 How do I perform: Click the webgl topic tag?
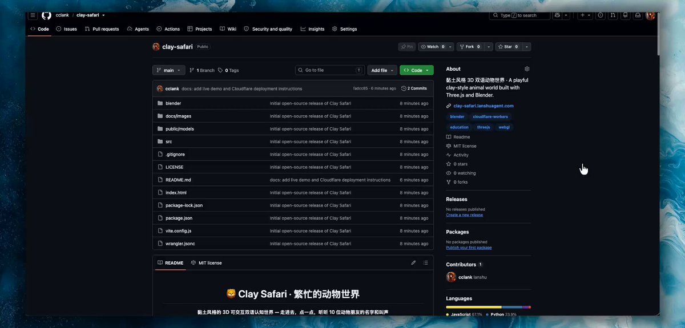(x=504, y=127)
